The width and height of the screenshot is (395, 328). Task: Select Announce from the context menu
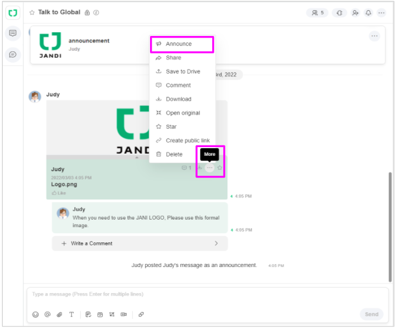pyautogui.click(x=178, y=44)
